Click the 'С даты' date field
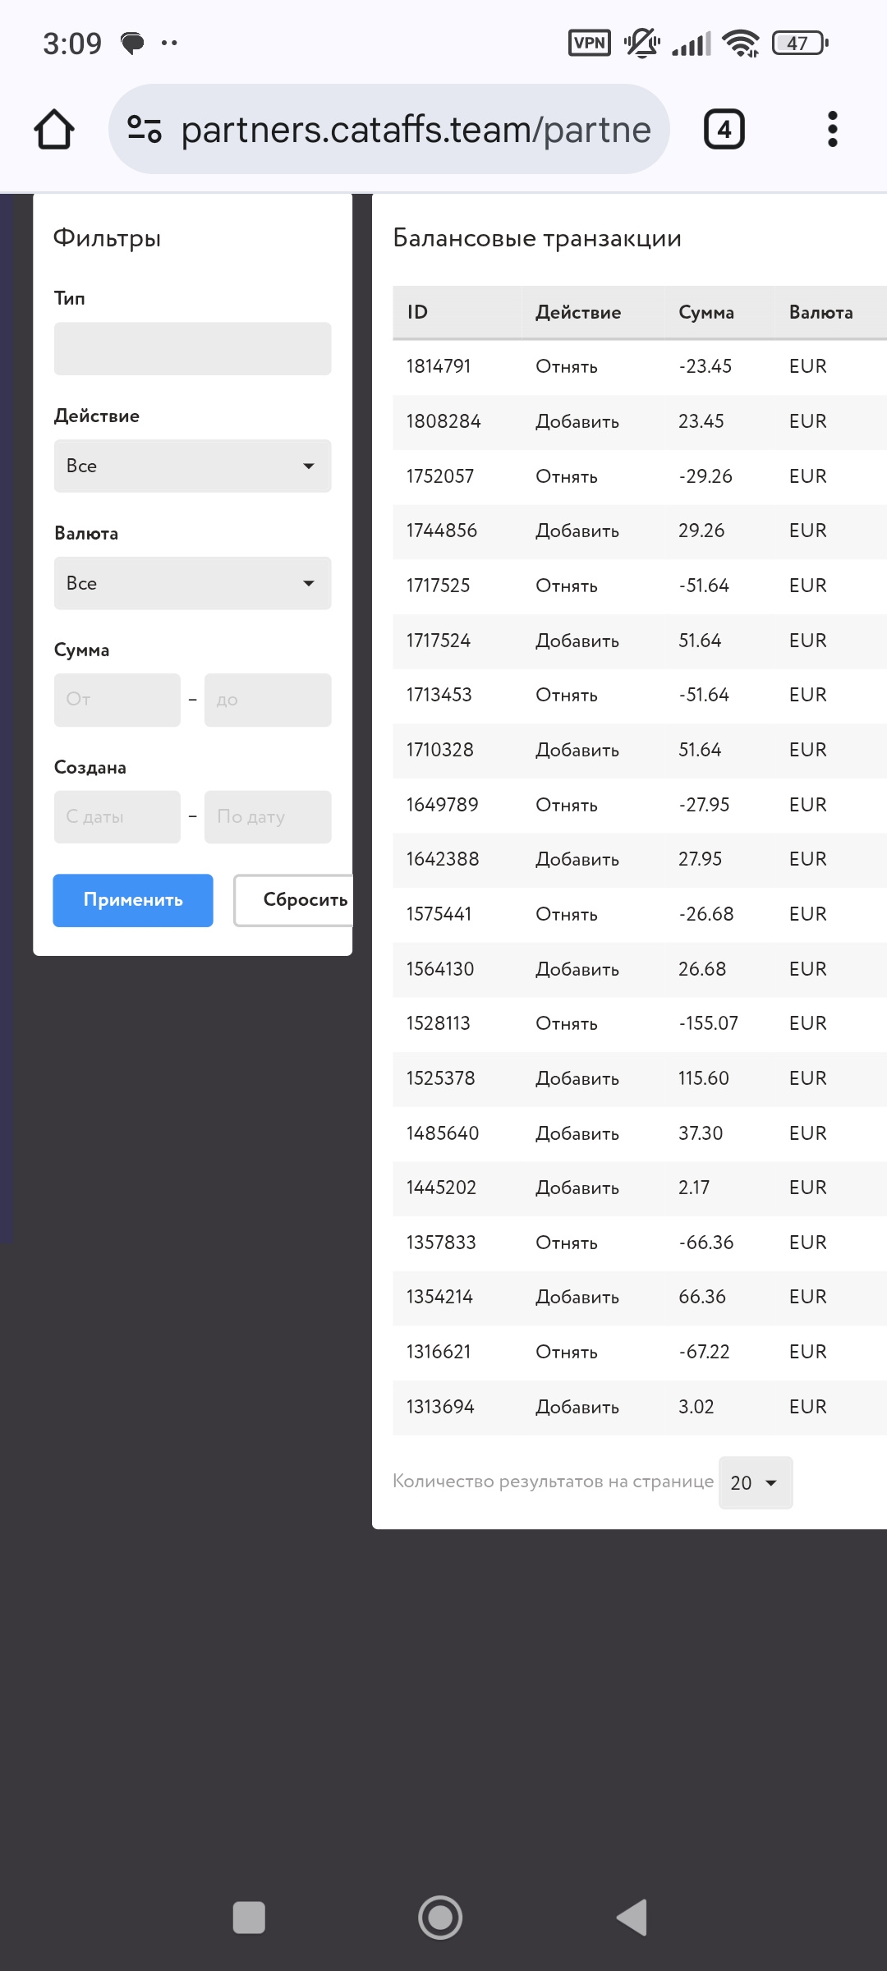The image size is (887, 1971). coord(117,817)
